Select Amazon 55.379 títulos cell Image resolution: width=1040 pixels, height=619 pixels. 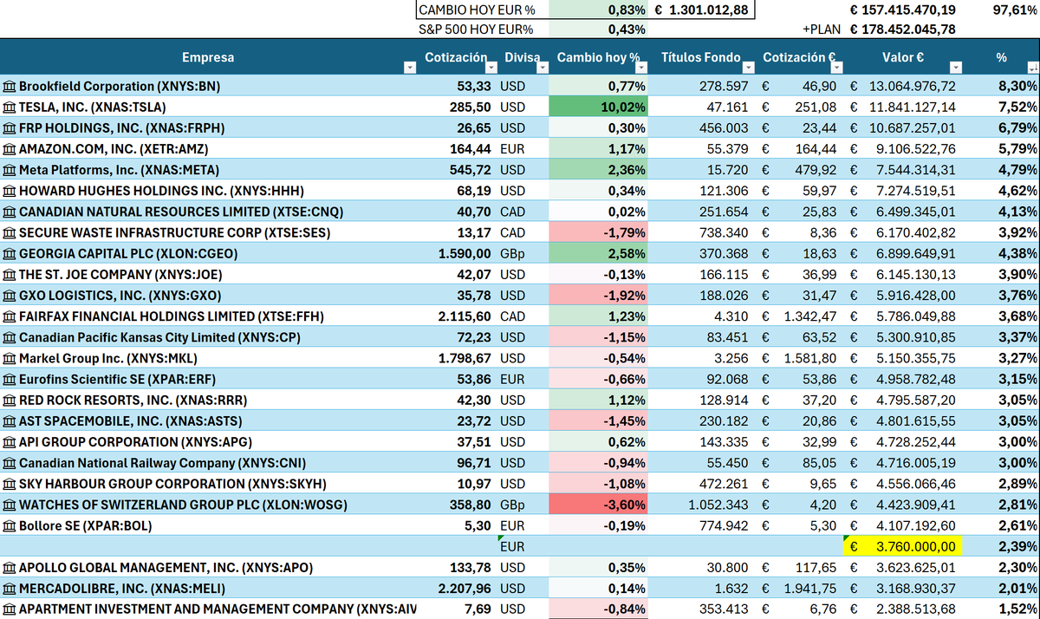click(703, 149)
